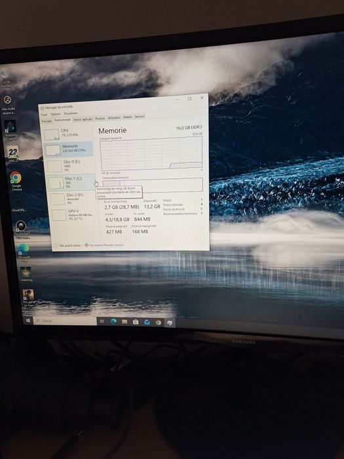The height and width of the screenshot is (459, 344).
Task: Switch to the Procese tab
Action: coord(47,121)
